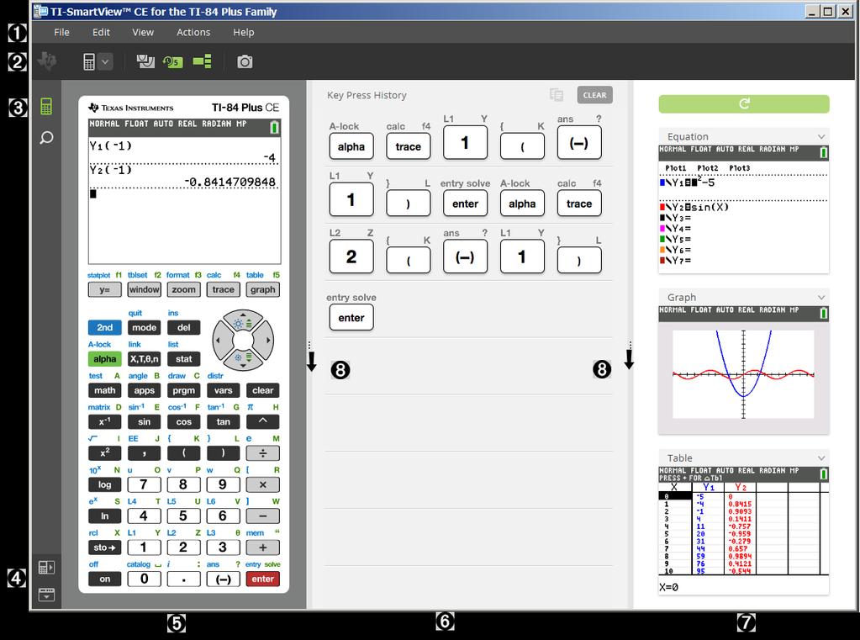Click the sto→ key
860x640 pixels.
[x=105, y=547]
